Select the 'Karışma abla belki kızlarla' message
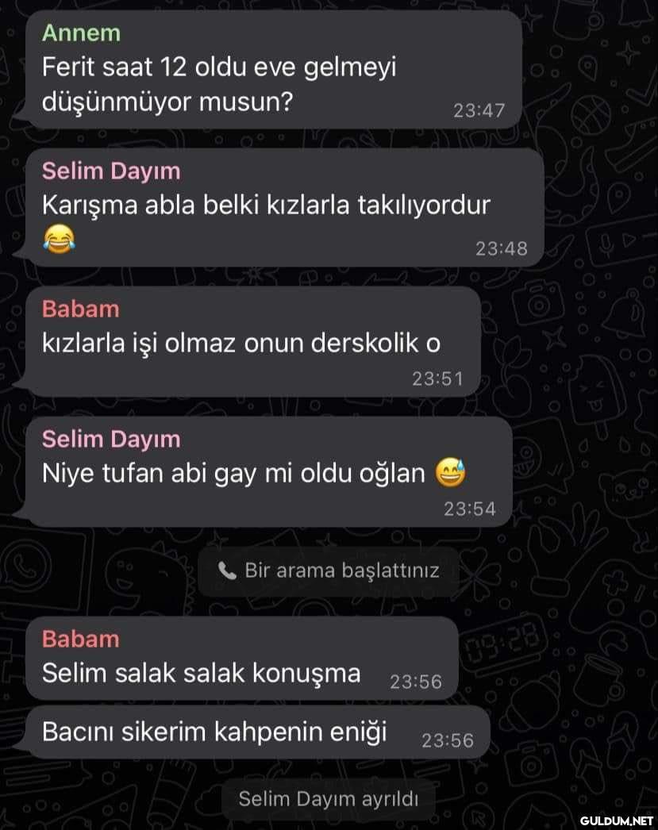This screenshot has height=830, width=658. [x=285, y=208]
